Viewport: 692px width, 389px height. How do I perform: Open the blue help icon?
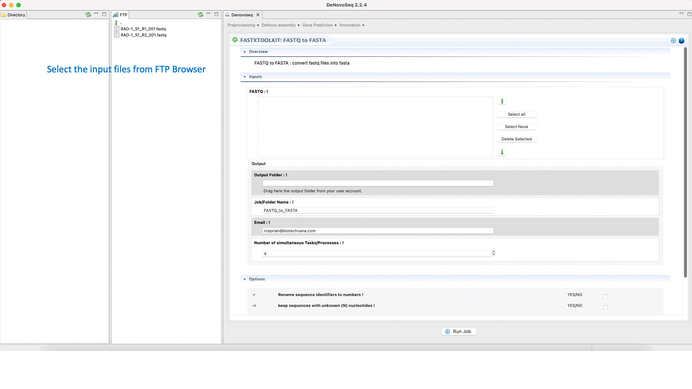coord(681,41)
